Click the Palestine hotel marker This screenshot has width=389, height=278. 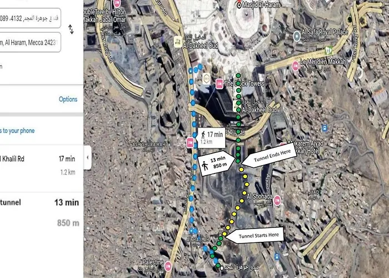(x=168, y=266)
